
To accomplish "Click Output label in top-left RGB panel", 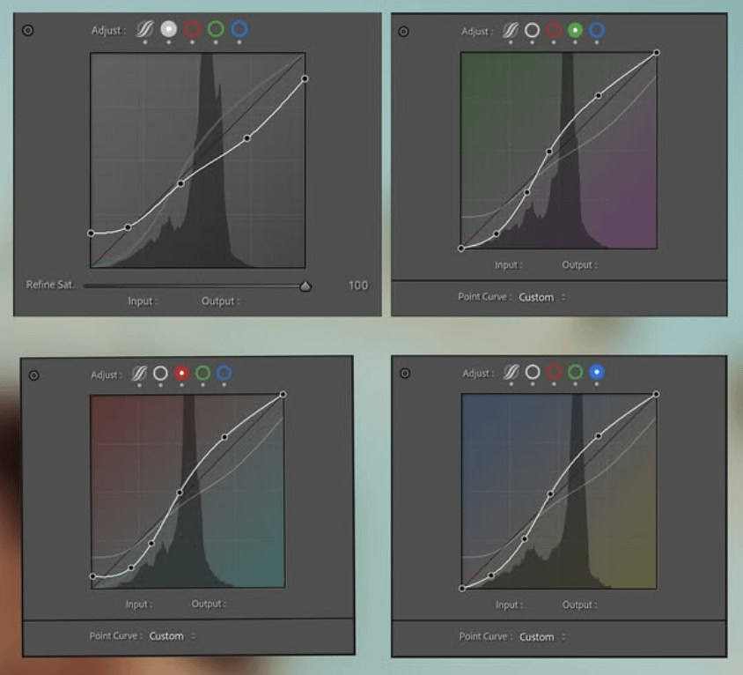I will click(220, 301).
